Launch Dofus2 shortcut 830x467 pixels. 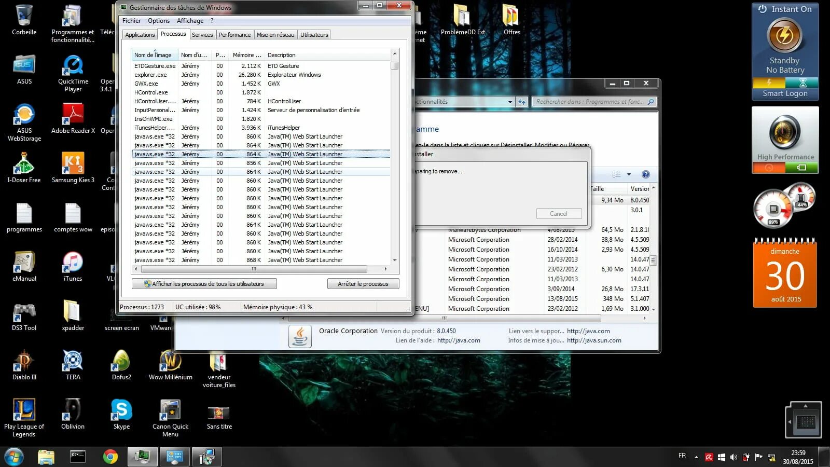coord(121,365)
